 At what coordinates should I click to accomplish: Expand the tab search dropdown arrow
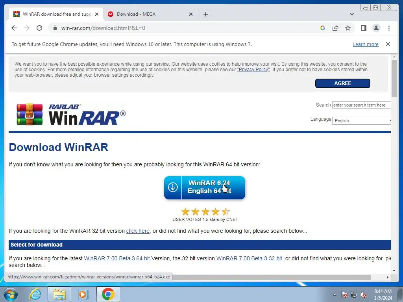[x=352, y=14]
